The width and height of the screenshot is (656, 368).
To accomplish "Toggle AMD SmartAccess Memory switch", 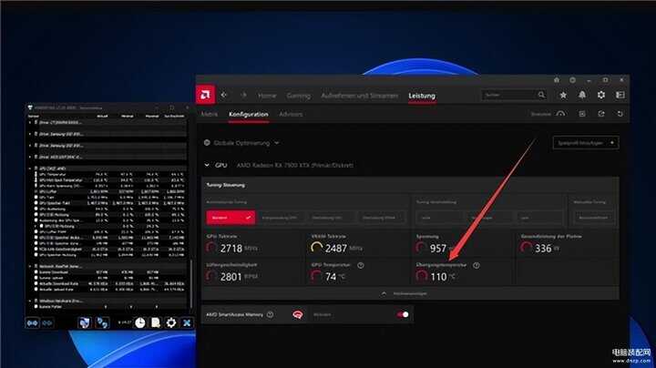I will 403,314.
